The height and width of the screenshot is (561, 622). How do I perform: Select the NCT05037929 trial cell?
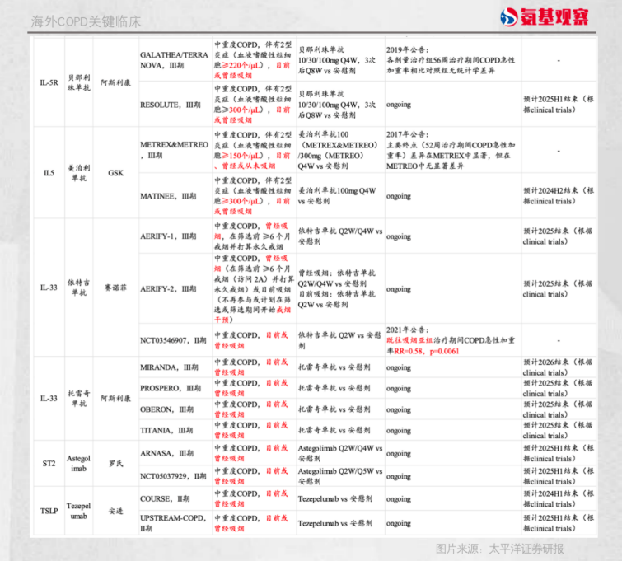[x=173, y=475]
